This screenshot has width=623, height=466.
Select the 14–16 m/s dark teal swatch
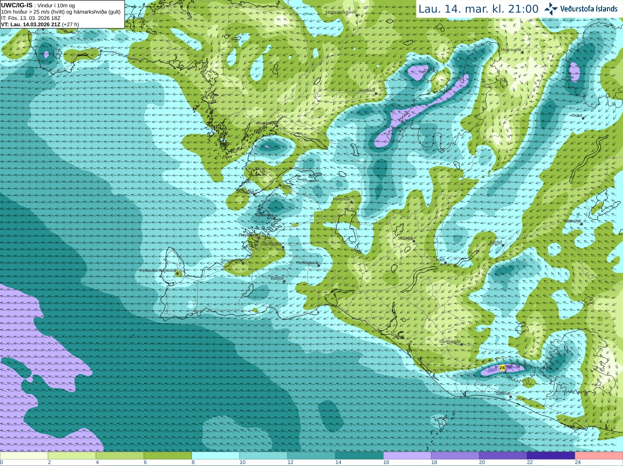point(359,456)
